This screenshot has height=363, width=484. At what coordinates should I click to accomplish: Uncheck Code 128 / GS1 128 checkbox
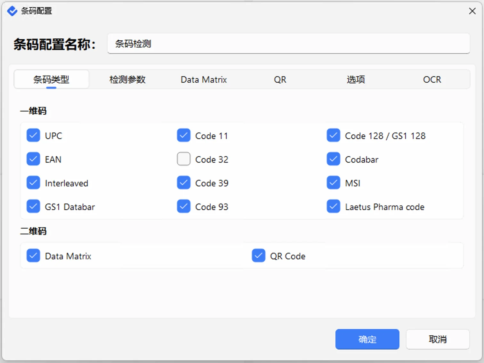pyautogui.click(x=334, y=135)
